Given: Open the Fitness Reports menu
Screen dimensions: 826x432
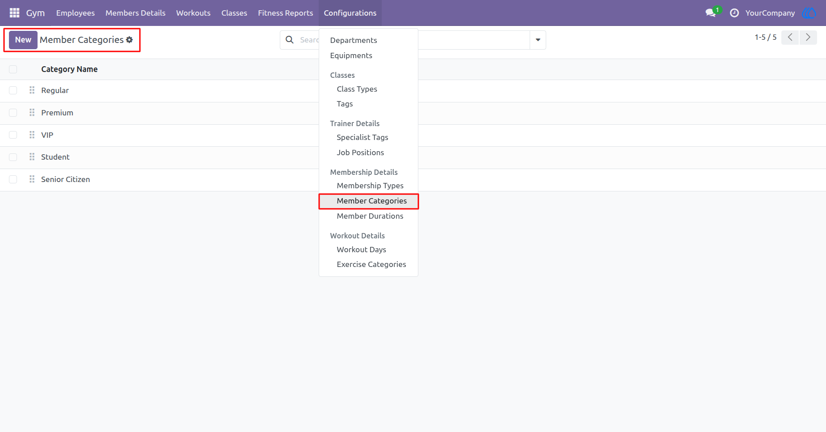Looking at the screenshot, I should pyautogui.click(x=286, y=13).
